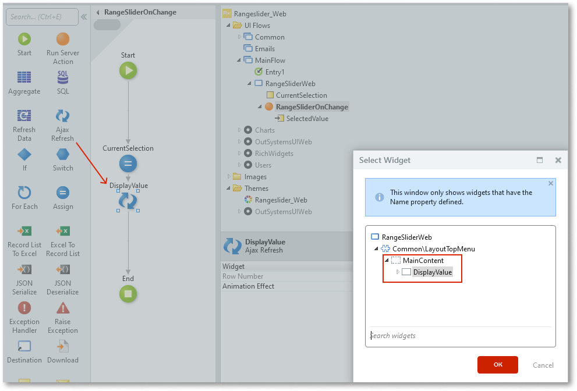Choose the Excel To Record List tool
Screen dimensions: 577x391
[x=62, y=231]
